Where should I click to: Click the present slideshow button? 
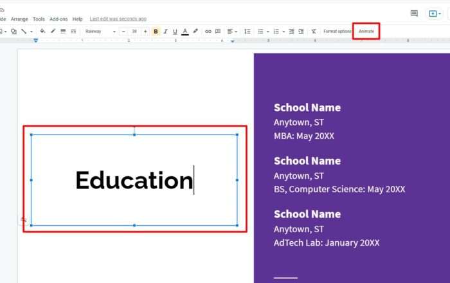pyautogui.click(x=433, y=14)
